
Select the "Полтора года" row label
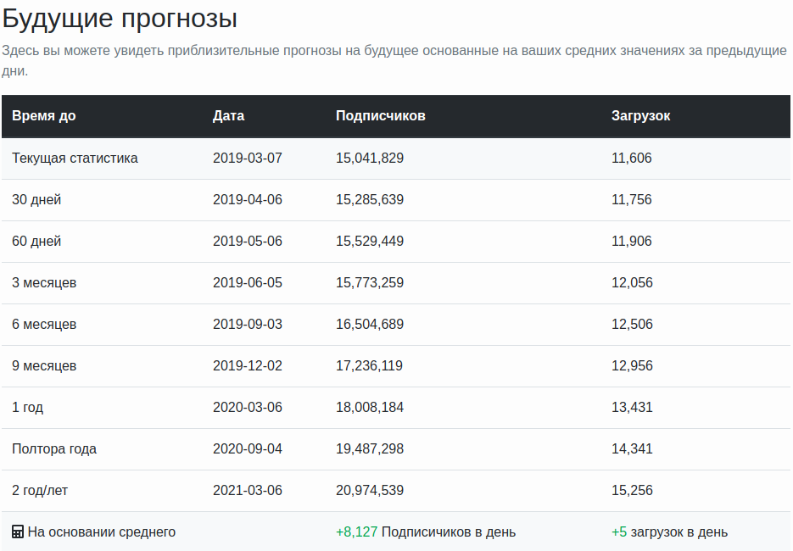pos(54,449)
